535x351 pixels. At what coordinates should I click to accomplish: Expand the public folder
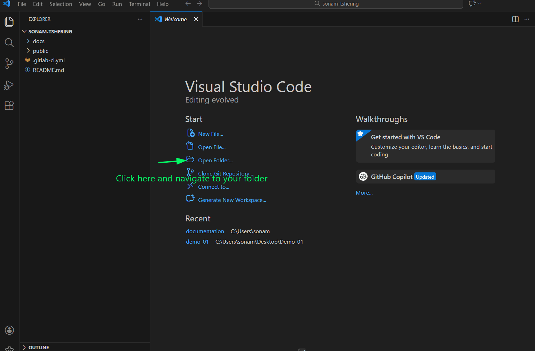40,51
